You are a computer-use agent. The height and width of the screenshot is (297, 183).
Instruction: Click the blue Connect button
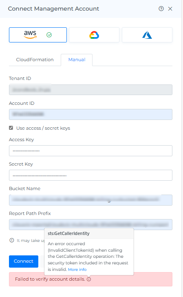[x=24, y=261]
